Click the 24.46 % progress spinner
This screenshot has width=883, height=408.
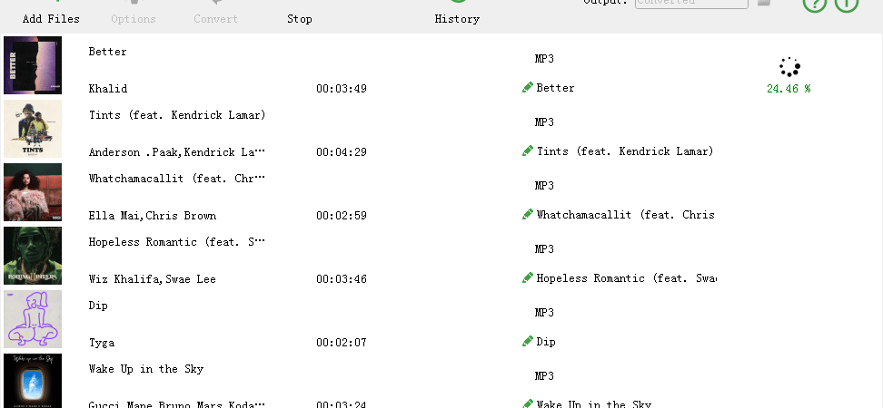789,67
